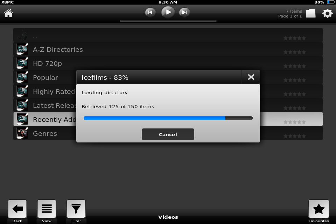Viewport: 336px width, 224px height.
Task: Go up via the parent directory entry
Action: [x=168, y=35]
